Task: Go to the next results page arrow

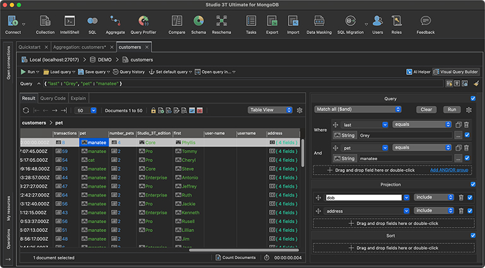Action: [55, 110]
